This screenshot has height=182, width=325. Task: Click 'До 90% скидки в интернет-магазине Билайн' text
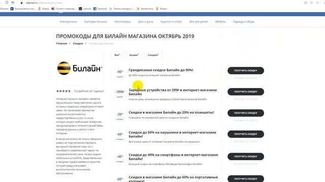154,75
